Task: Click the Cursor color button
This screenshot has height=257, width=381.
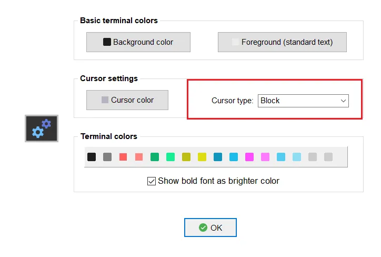Action: (x=127, y=100)
